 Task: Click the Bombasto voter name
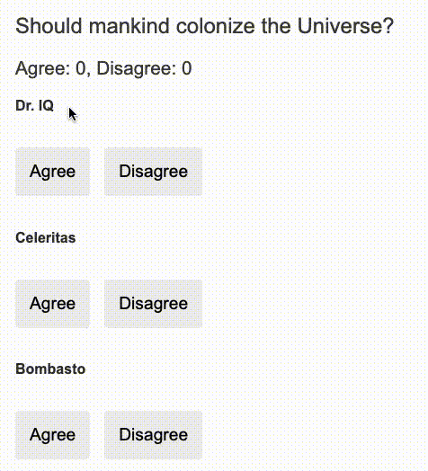tap(50, 369)
